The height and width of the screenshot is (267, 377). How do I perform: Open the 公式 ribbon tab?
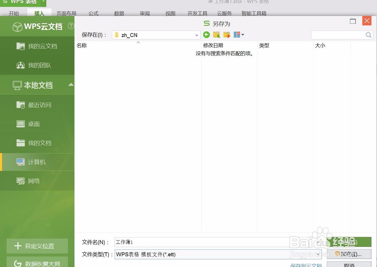pyautogui.click(x=93, y=13)
